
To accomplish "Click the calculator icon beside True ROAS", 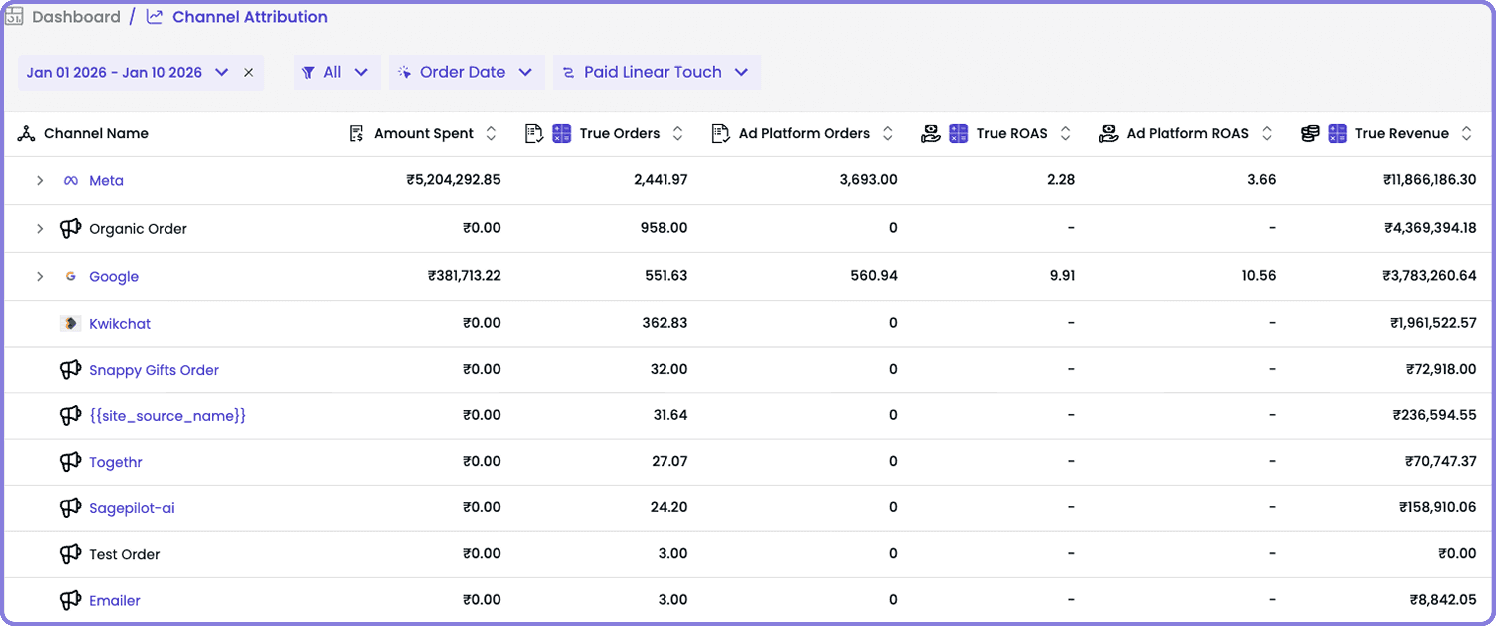I will click(958, 133).
